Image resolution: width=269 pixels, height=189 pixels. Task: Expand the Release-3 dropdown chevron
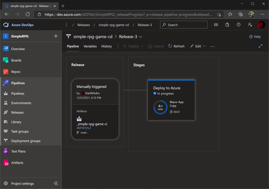point(141,37)
